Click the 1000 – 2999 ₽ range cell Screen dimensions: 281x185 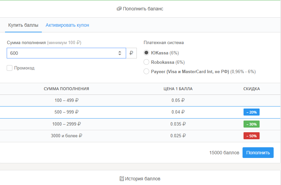click(67, 124)
